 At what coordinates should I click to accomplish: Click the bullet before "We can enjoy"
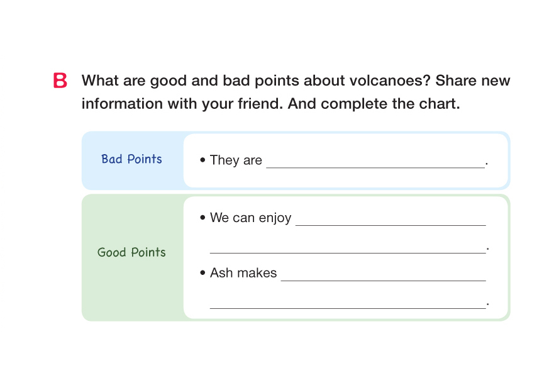coord(202,218)
